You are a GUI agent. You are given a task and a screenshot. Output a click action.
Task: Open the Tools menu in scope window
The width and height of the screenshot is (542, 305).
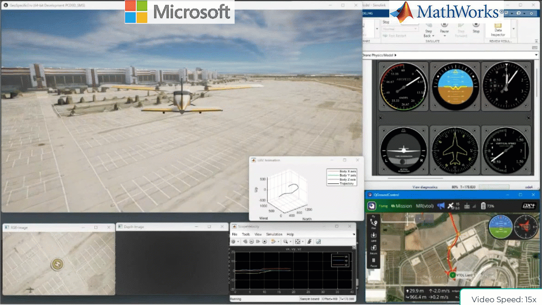(246, 234)
